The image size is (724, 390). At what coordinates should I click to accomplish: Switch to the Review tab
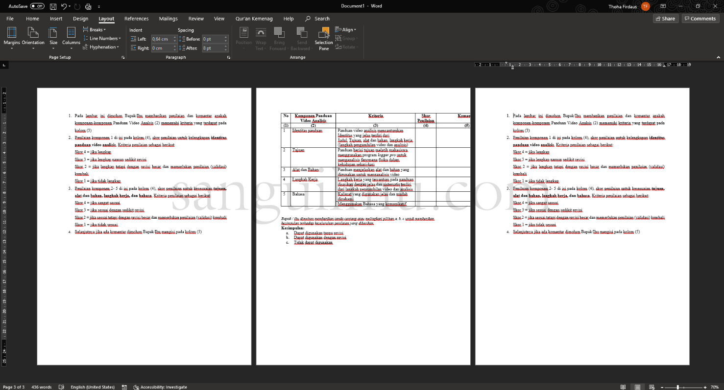[x=195, y=19]
